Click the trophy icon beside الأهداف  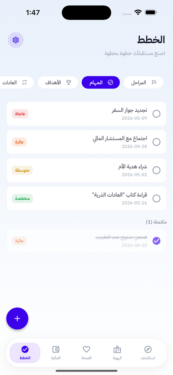(69, 82)
